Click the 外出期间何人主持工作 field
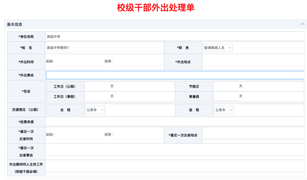 (175, 168)
